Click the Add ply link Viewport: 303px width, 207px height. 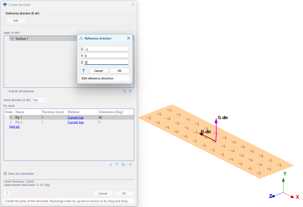14,127
